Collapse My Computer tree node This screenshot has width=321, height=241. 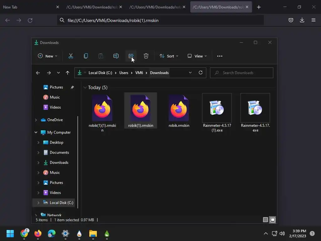pos(36,132)
